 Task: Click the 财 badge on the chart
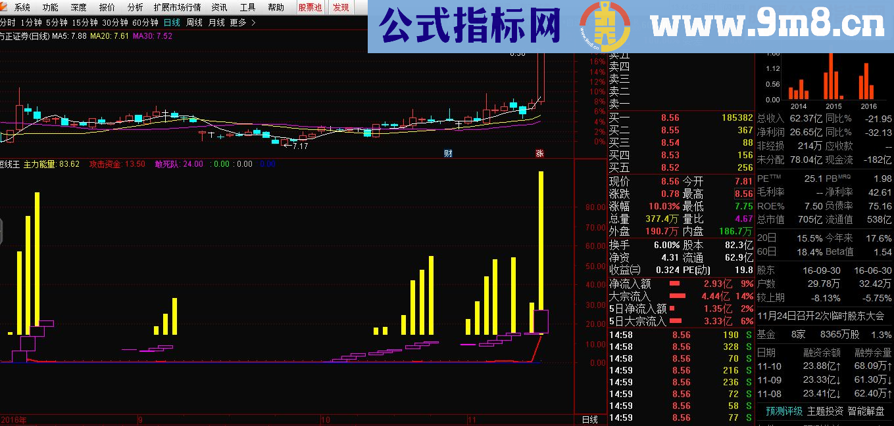(x=448, y=153)
